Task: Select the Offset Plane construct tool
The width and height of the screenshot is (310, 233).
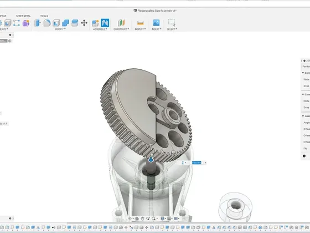Action: 121,23
